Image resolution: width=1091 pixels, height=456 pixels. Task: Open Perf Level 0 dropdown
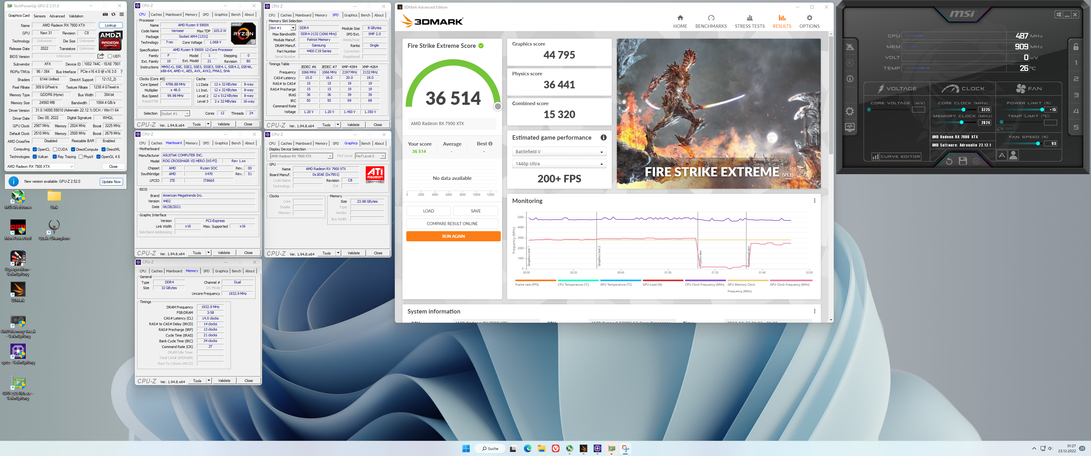370,156
